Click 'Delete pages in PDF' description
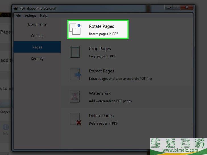 coord(103,123)
